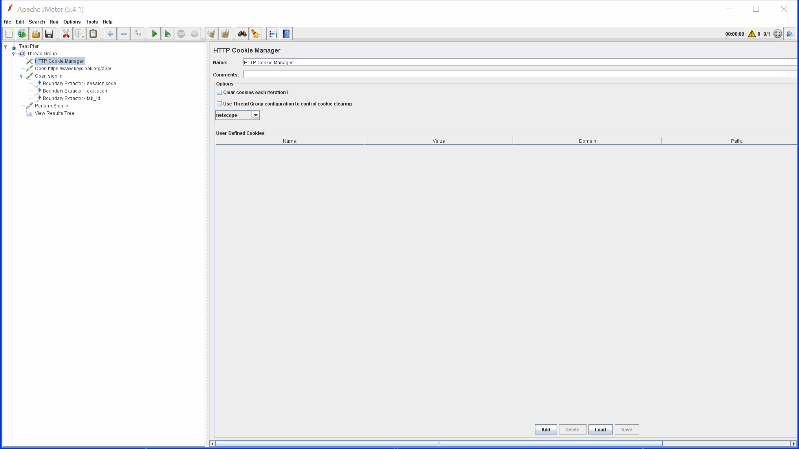The image size is (799, 449).
Task: Open a test plan with the folder icon
Action: pyautogui.click(x=35, y=33)
